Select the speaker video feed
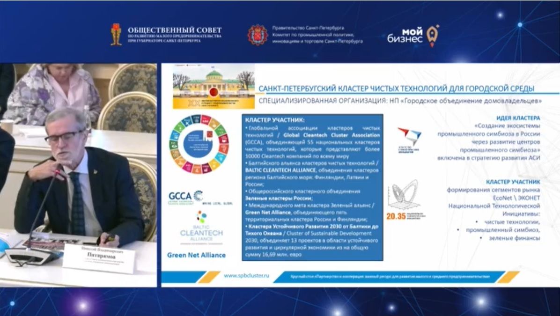Viewport: 560px width, 316px height. [x=78, y=175]
